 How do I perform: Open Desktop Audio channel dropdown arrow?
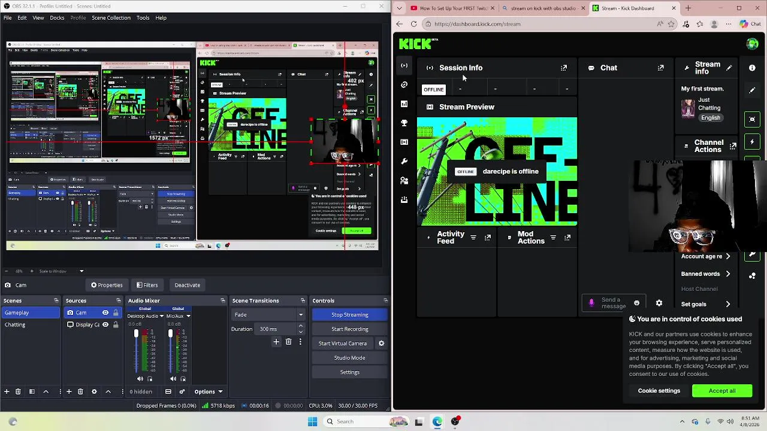click(x=161, y=316)
